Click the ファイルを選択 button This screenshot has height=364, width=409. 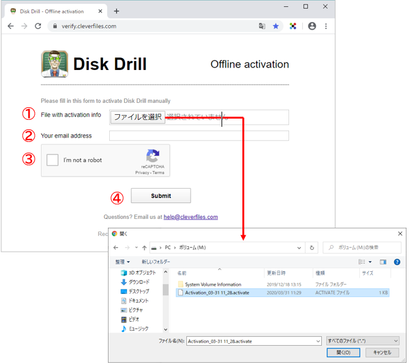(138, 117)
